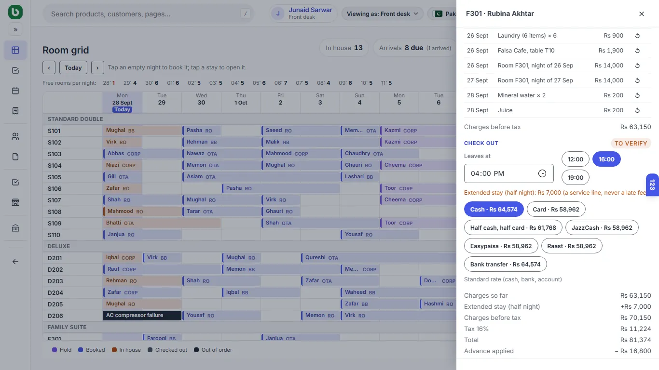Image resolution: width=659 pixels, height=370 pixels.
Task: Choose Card · Rs 58,962 payment
Action: coord(556,209)
